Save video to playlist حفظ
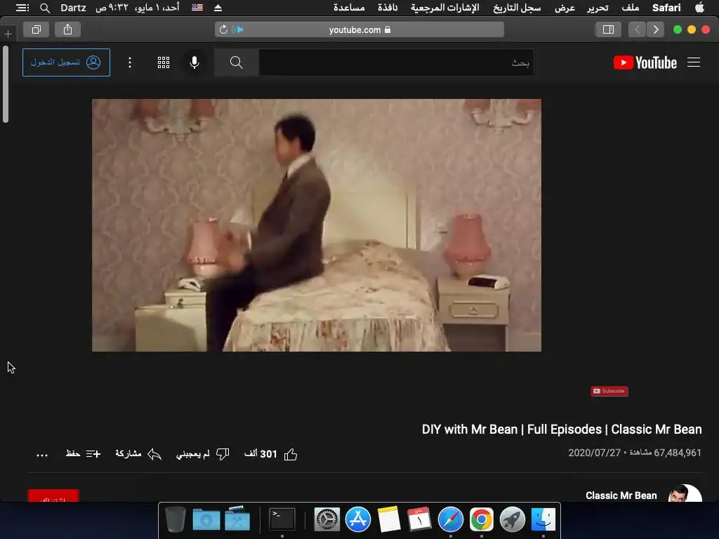Image resolution: width=719 pixels, height=539 pixels. pos(83,454)
